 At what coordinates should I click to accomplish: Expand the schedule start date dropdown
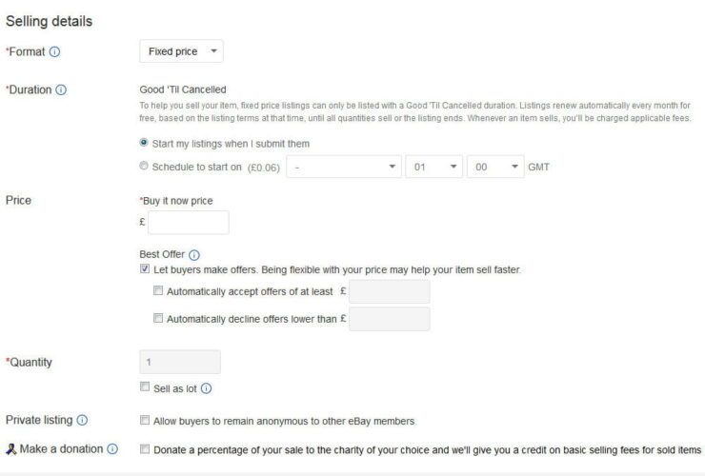tap(345, 167)
